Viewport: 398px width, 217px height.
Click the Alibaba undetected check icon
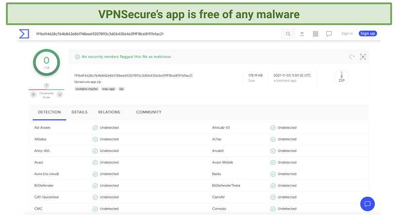point(95,140)
